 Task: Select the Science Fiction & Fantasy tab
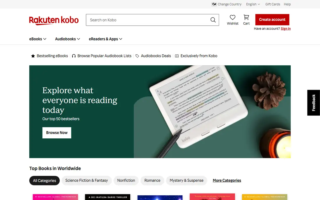tap(86, 181)
